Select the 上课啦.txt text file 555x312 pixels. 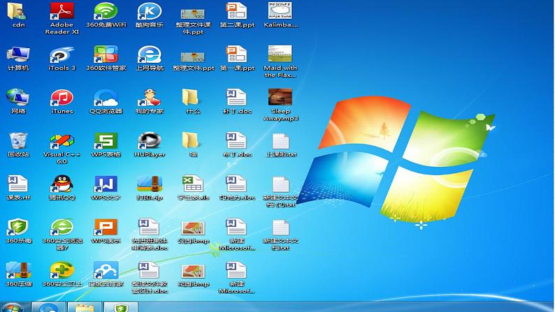(281, 145)
